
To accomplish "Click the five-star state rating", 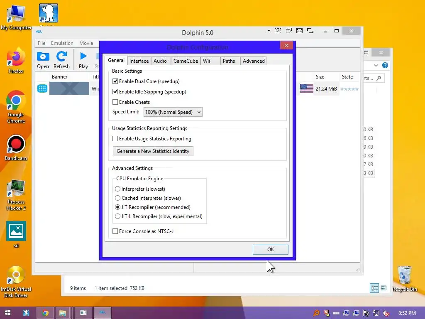I will point(349,89).
